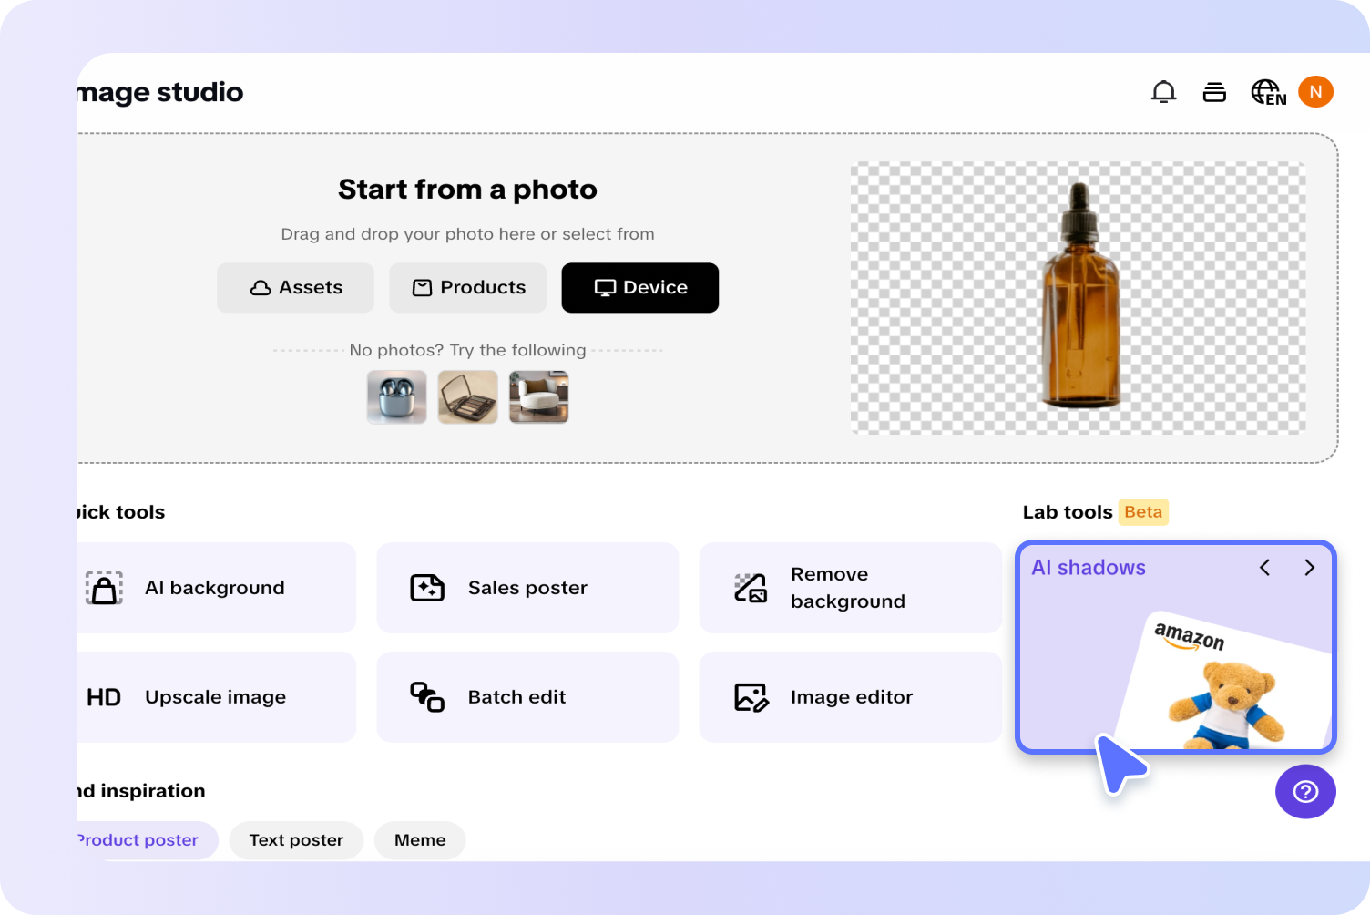This screenshot has height=915, width=1370.
Task: Show the next Lab tools card
Action: tap(1310, 567)
